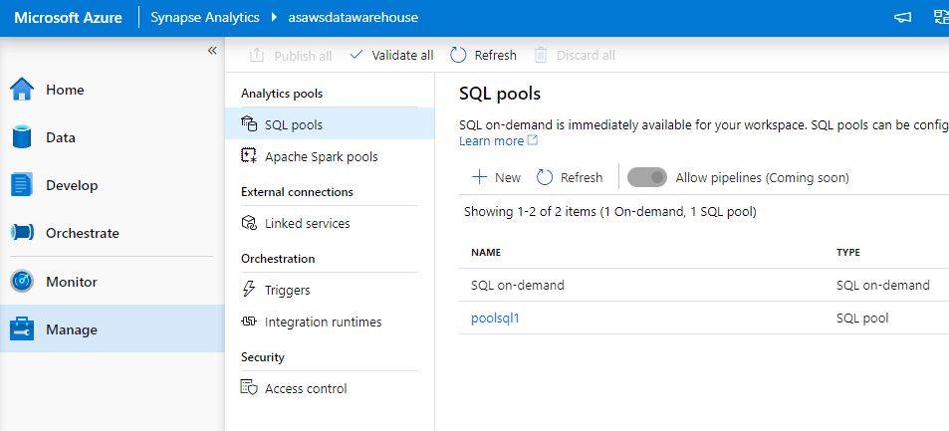Viewport: 949px width, 431px height.
Task: Click the Develop label in the sidebar
Action: point(72,185)
